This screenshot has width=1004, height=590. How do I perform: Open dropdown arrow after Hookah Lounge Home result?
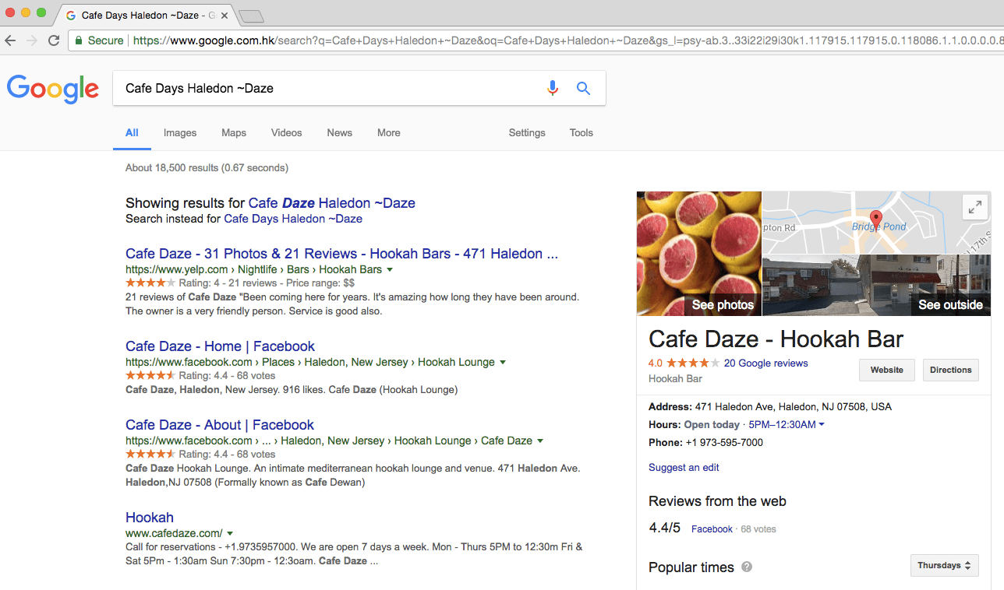(503, 362)
